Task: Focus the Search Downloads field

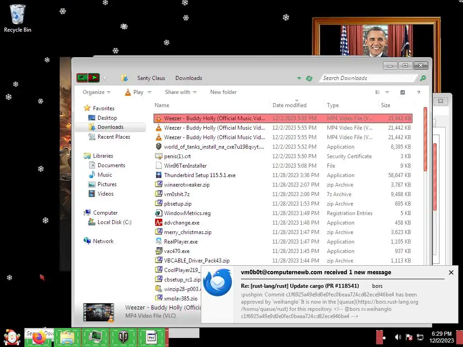Action: click(368, 78)
